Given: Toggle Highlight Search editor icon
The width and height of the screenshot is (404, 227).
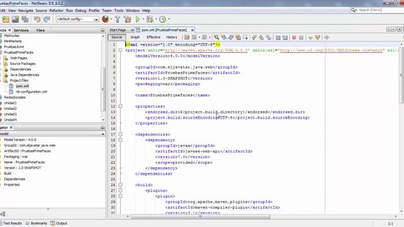Looking at the screenshot, I should click(238, 38).
